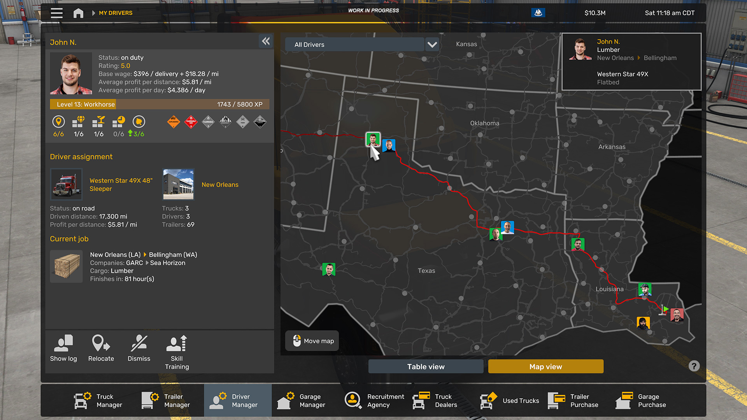Select the driver marker in west Texas
This screenshot has height=420, width=747.
click(x=329, y=269)
